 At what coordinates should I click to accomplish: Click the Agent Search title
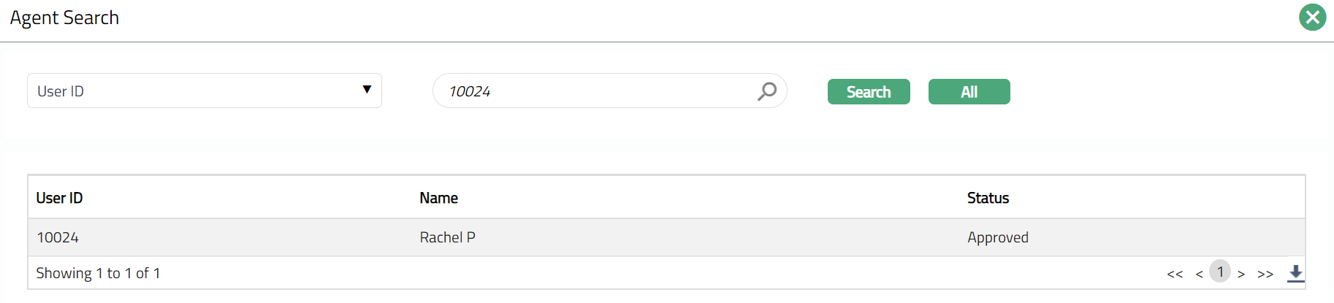[64, 18]
